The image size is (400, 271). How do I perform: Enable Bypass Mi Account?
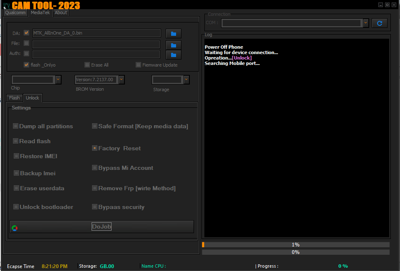[94, 167]
